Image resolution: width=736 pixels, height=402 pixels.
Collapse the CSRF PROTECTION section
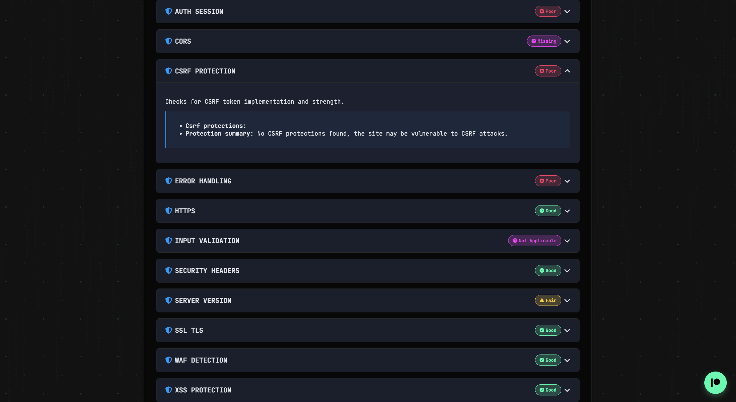[x=567, y=71]
